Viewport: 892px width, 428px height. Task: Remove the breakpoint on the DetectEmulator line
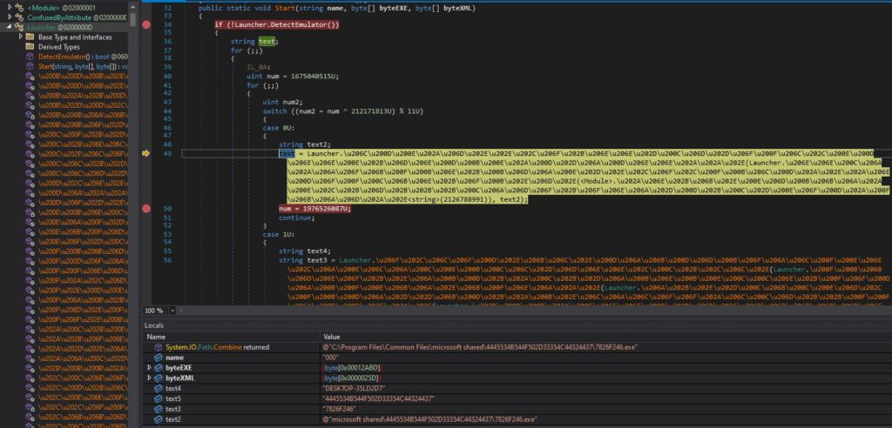(x=146, y=24)
